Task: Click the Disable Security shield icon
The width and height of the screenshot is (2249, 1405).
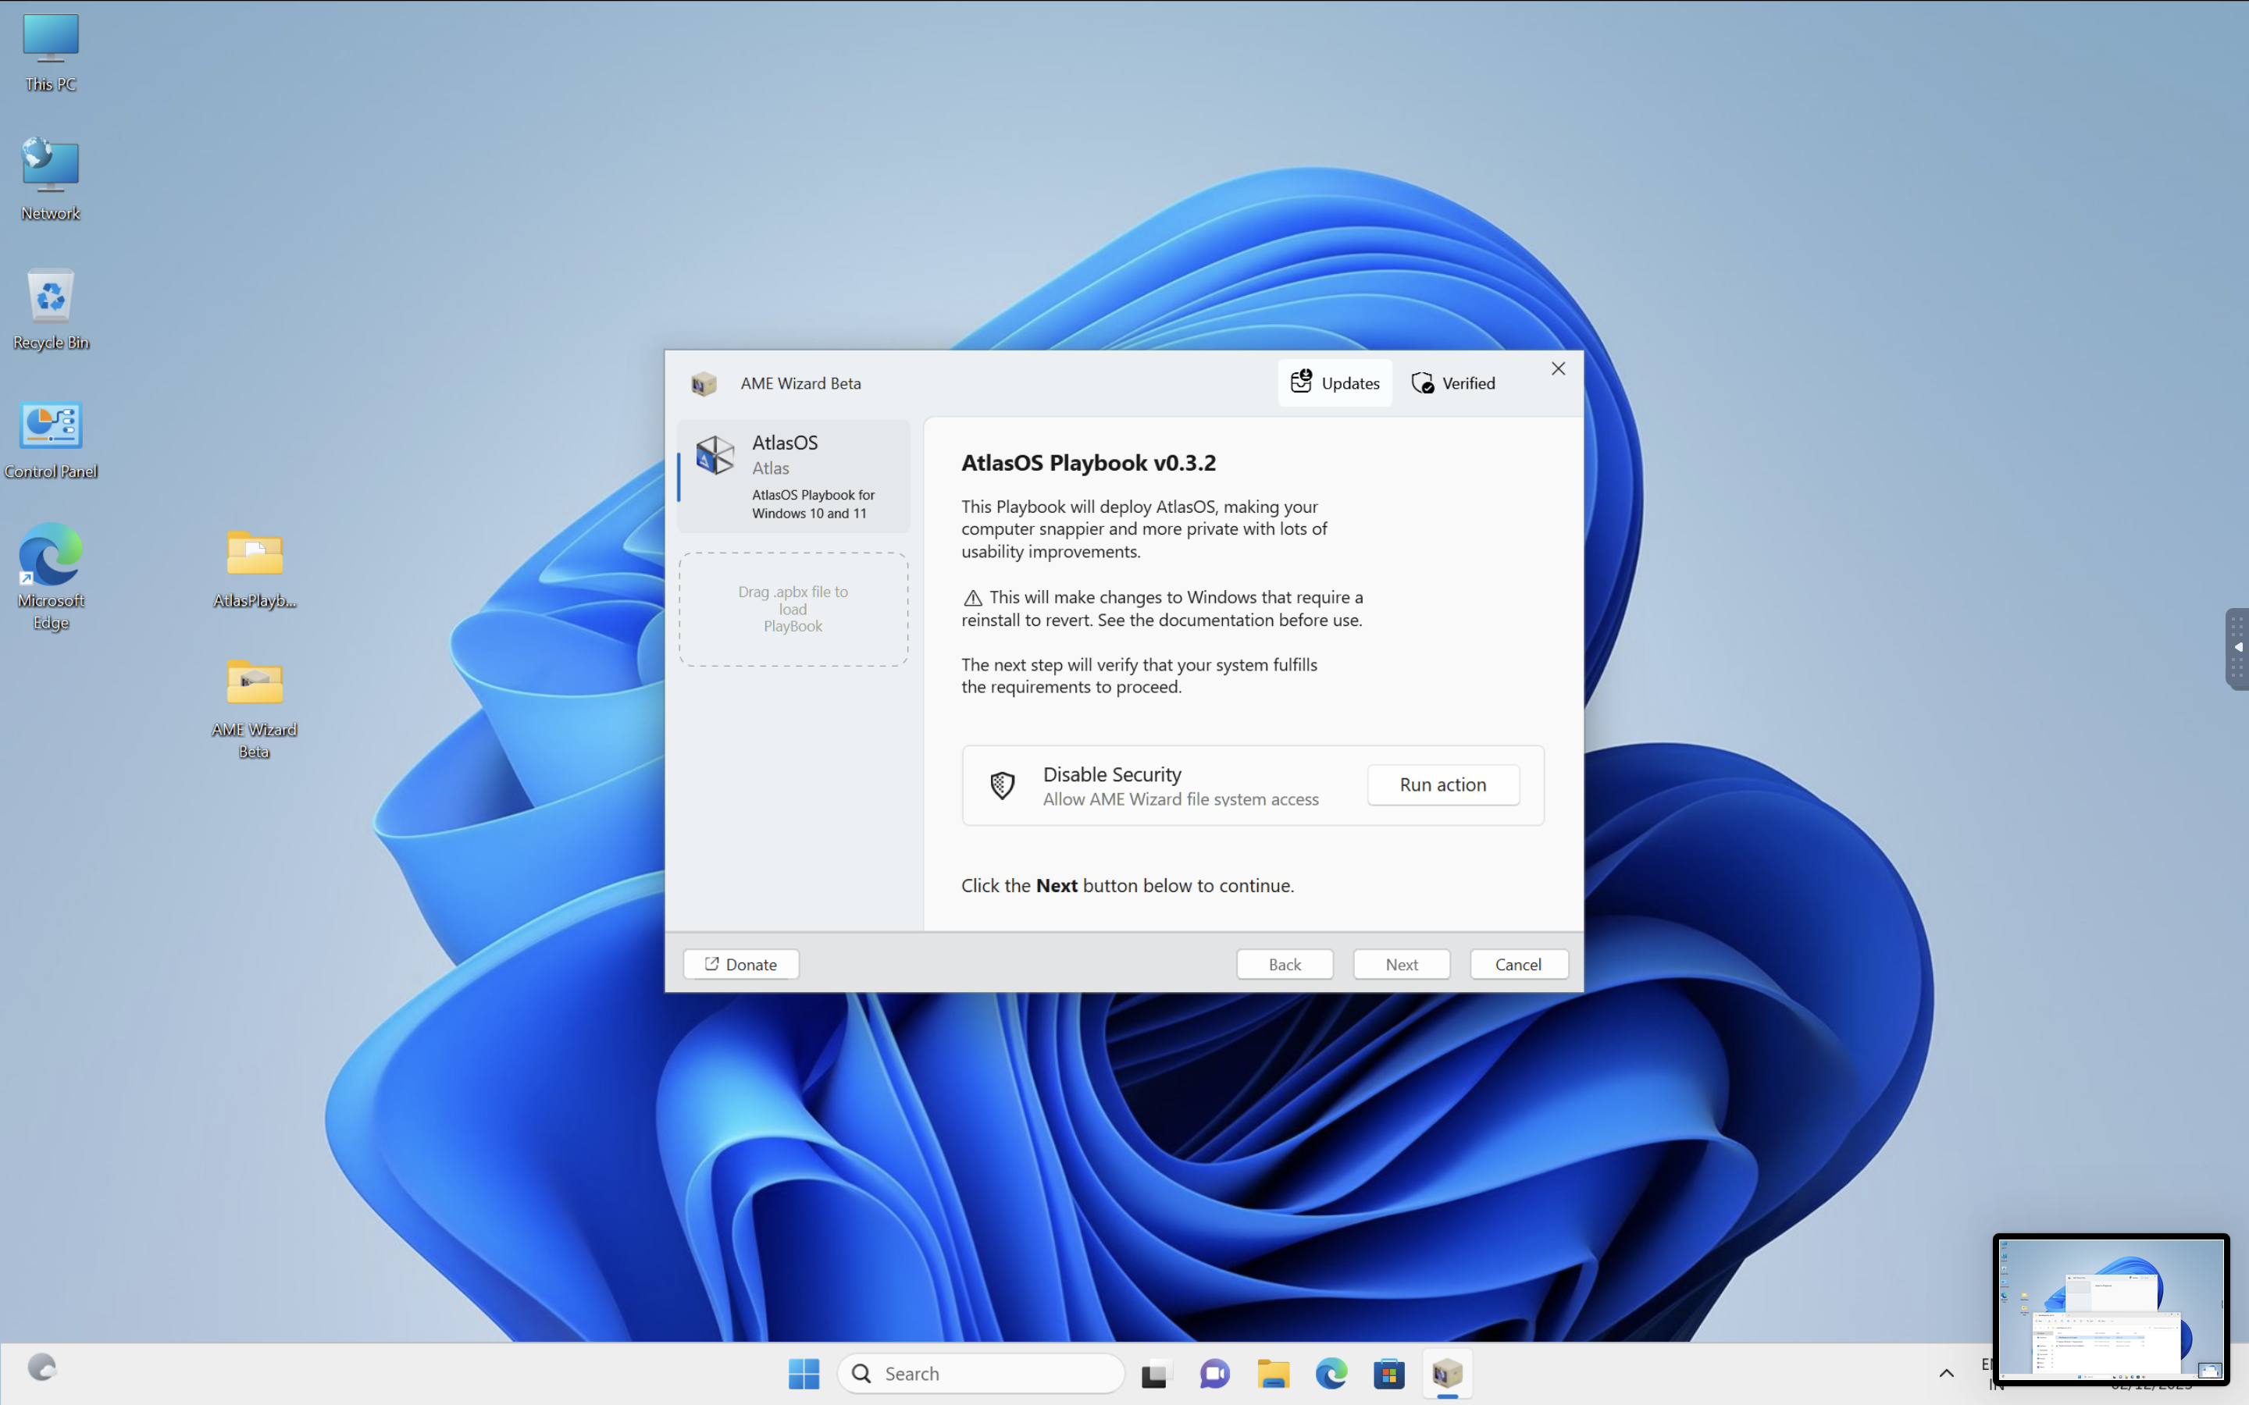Action: coord(1002,785)
